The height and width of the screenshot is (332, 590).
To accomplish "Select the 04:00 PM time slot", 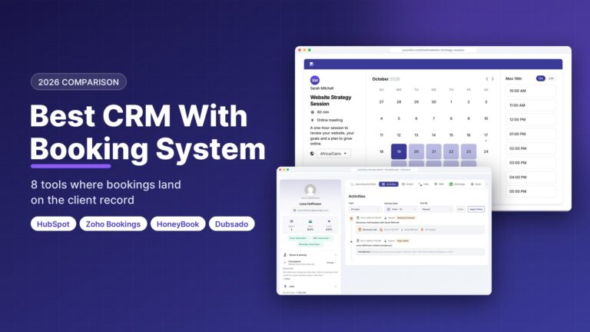I will coord(530,177).
